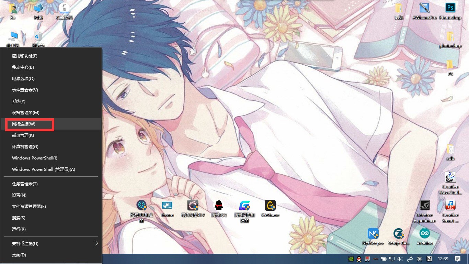Screen dimensions: 469x264
Task: Click the 最终幻想XIV game icon
Action: pyautogui.click(x=193, y=206)
